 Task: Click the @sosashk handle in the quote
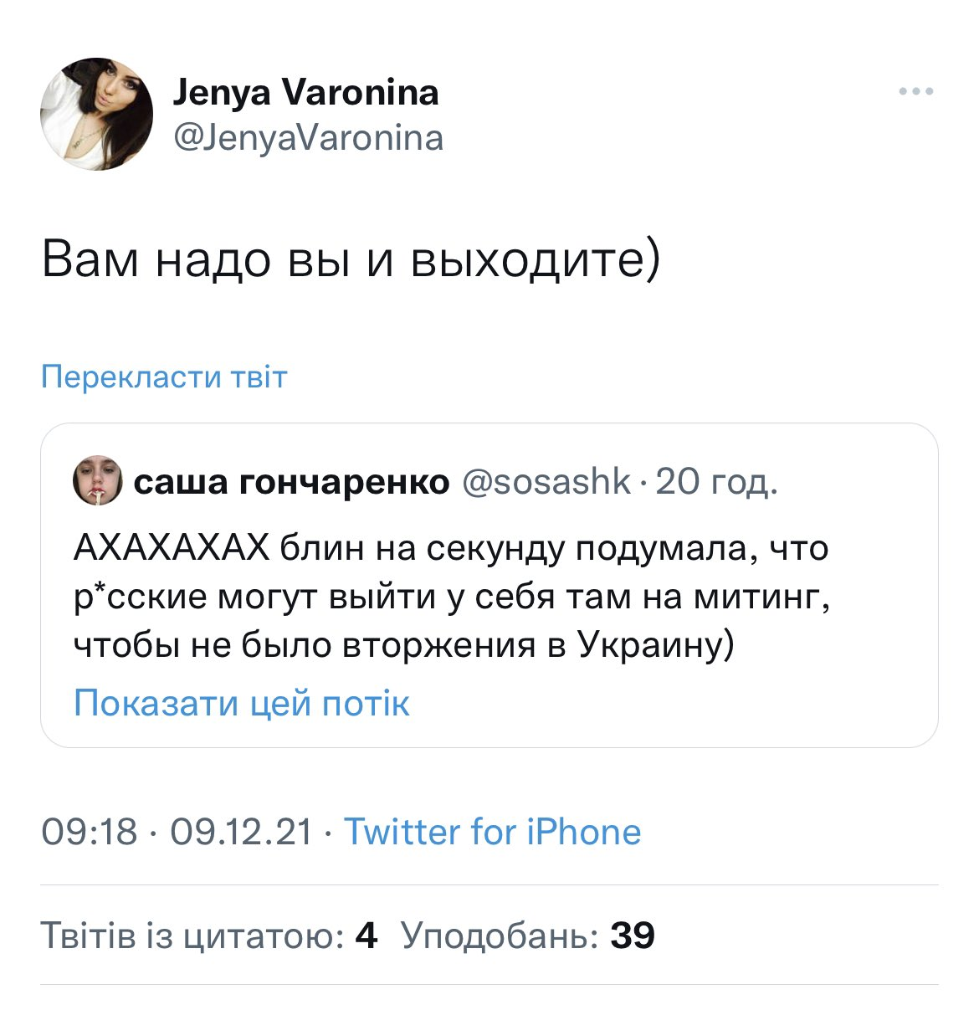pos(546,481)
